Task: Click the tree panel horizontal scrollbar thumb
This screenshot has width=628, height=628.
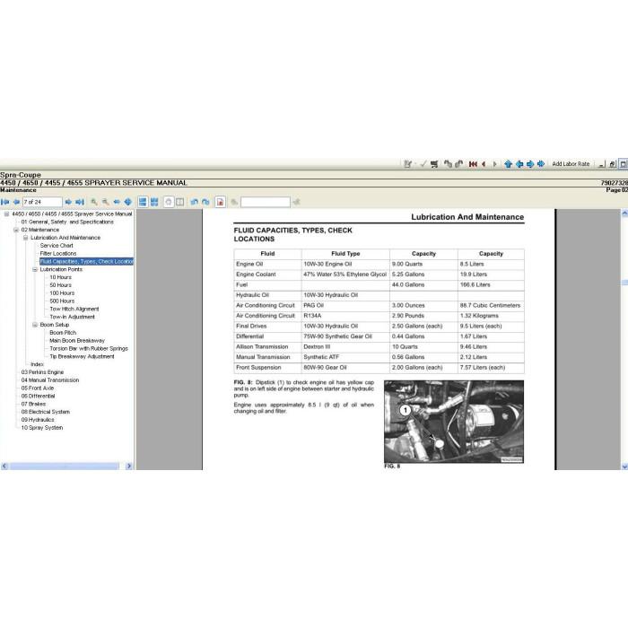Action: pyautogui.click(x=64, y=467)
